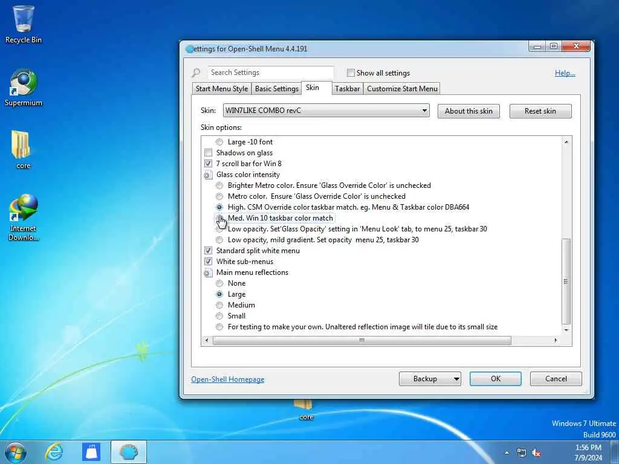Click the Main menu reflections group icon

[x=208, y=272]
